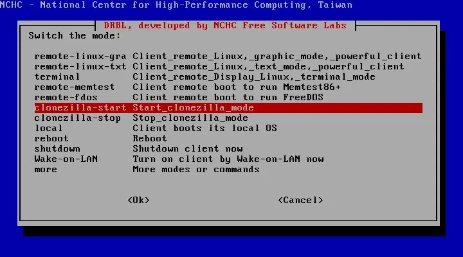Image resolution: width=463 pixels, height=257 pixels.
Task: Confirm with the Ok button
Action: [x=138, y=200]
